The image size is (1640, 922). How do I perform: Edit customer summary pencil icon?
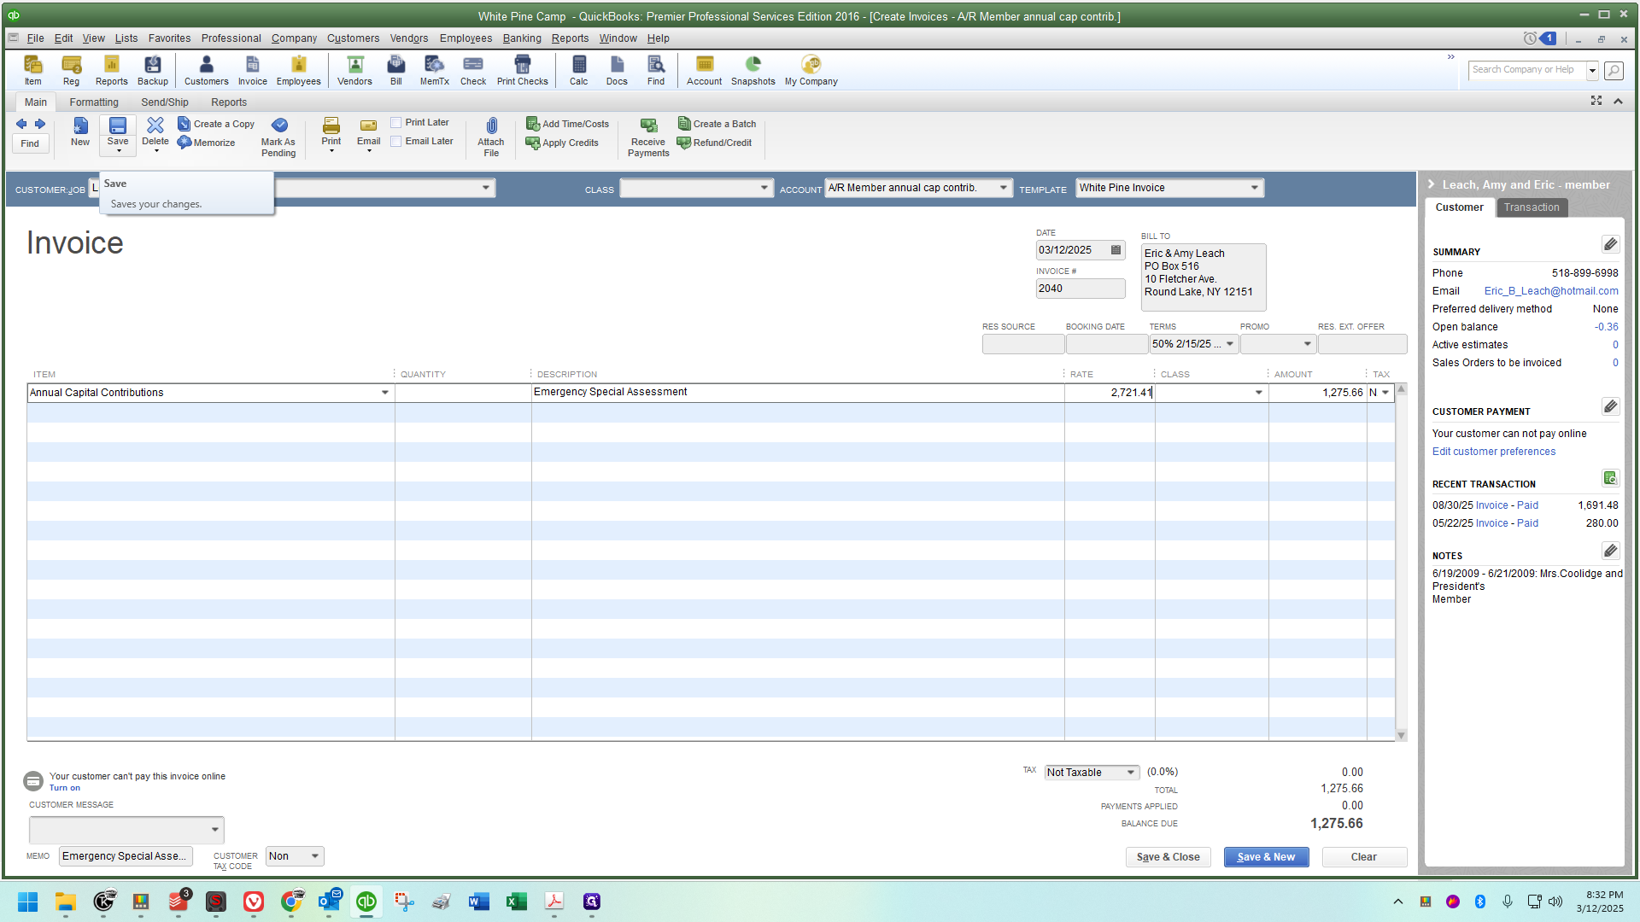pyautogui.click(x=1610, y=245)
